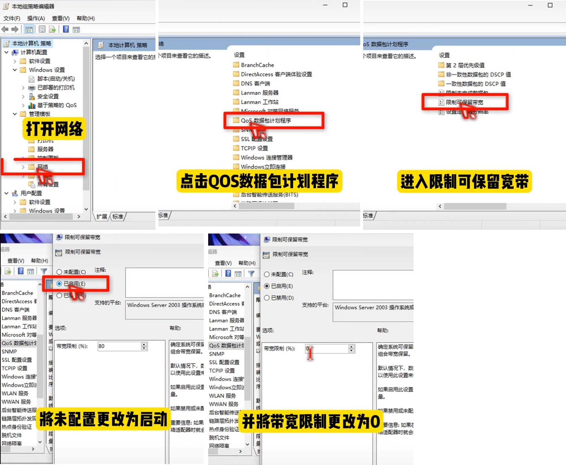Click the computer icon beside 计算机配置
The width and height of the screenshot is (566, 465).
pos(15,52)
